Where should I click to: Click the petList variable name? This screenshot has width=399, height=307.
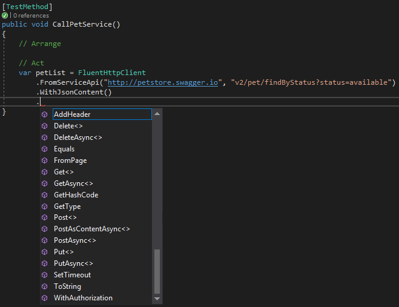tap(50, 73)
